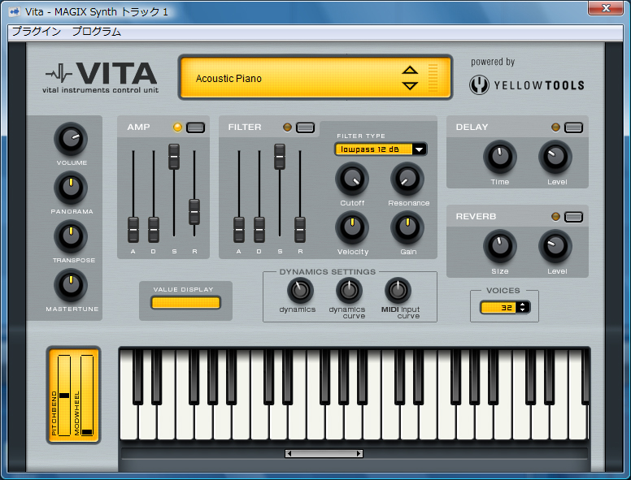The image size is (631, 480).
Task: Select previous preset with up arrow
Action: [410, 70]
